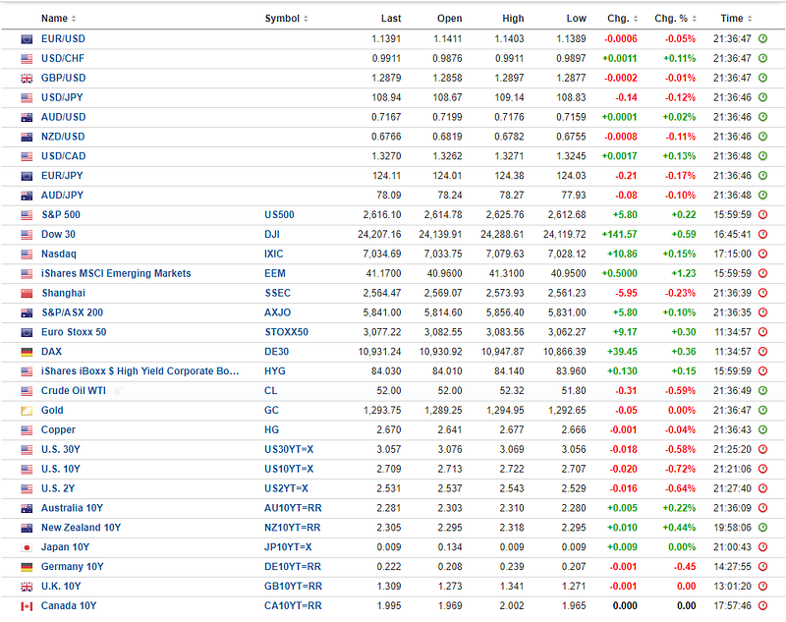Open the EUR/JPY instrument link

pyautogui.click(x=62, y=176)
